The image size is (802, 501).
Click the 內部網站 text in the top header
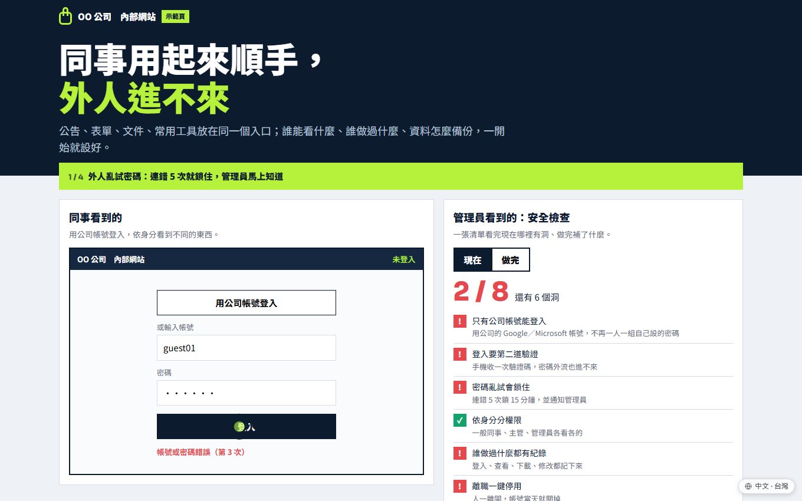(x=138, y=17)
